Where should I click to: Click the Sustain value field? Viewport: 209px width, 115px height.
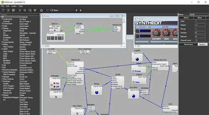200,33
